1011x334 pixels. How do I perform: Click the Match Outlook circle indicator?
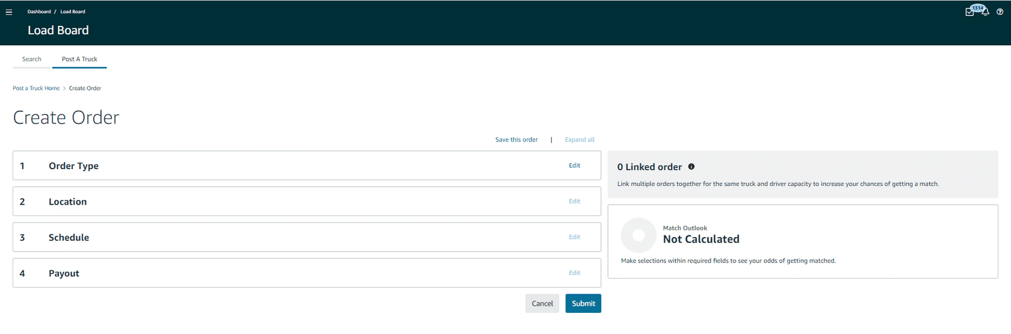(638, 235)
